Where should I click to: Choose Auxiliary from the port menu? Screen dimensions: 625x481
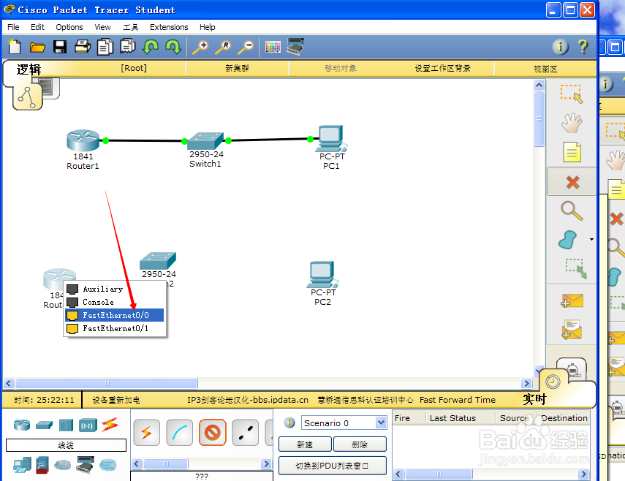point(114,289)
